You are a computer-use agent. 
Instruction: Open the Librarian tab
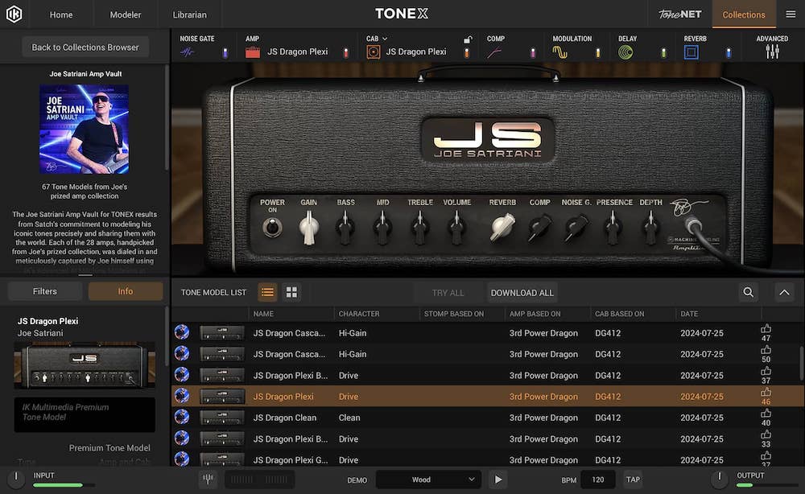coord(188,14)
